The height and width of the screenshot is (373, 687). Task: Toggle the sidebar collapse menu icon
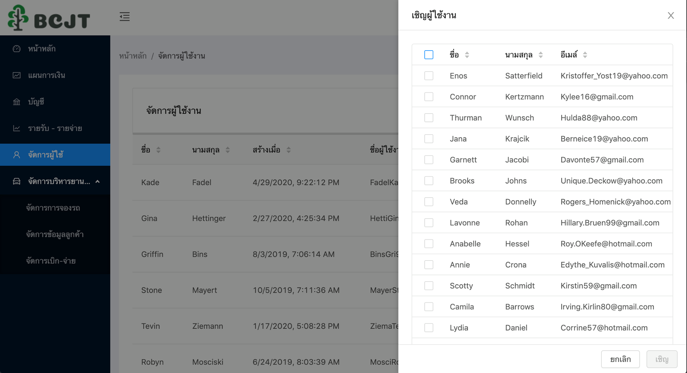pos(124,16)
